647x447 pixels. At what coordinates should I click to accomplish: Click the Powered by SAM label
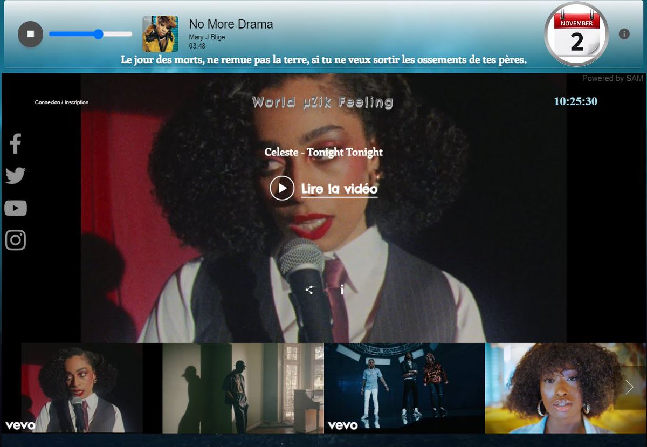(612, 79)
